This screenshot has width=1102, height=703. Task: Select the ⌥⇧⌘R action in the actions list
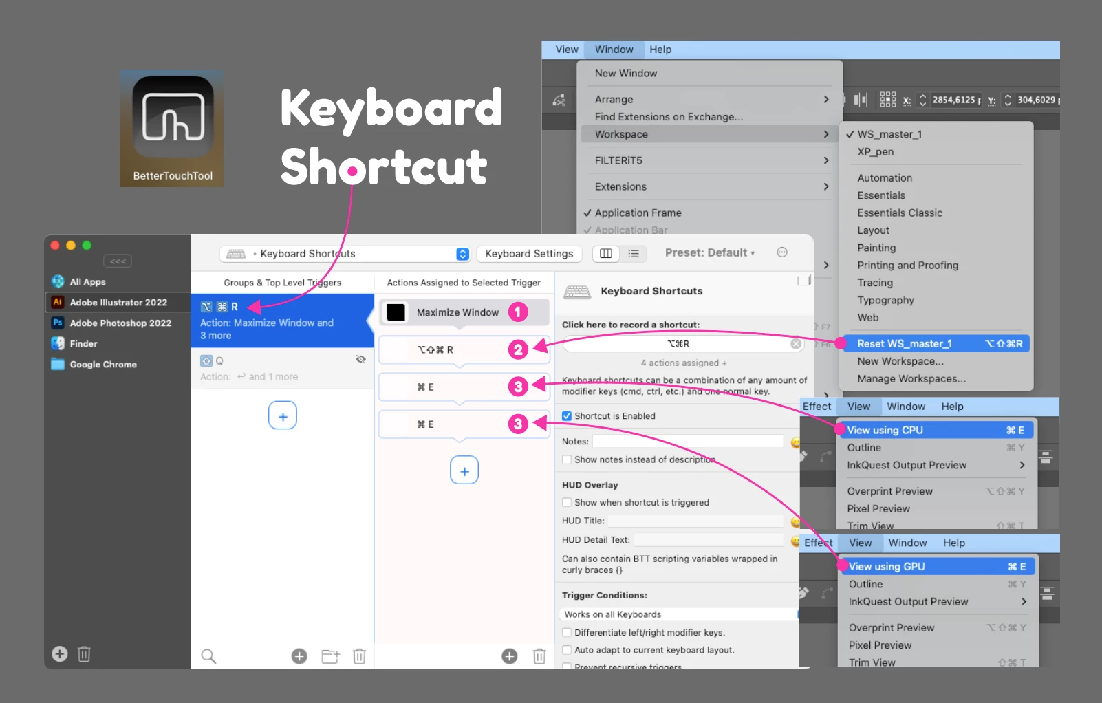tap(464, 349)
